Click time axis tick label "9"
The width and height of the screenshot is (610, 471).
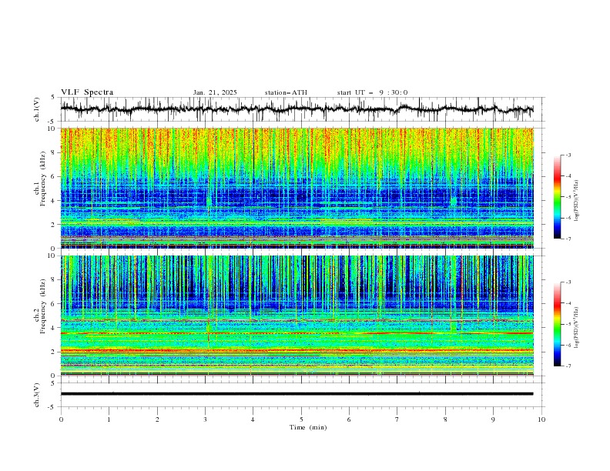pyautogui.click(x=493, y=419)
